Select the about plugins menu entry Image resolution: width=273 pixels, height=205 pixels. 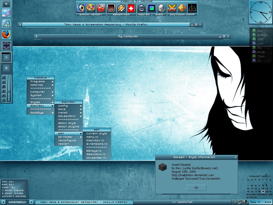pos(69,127)
